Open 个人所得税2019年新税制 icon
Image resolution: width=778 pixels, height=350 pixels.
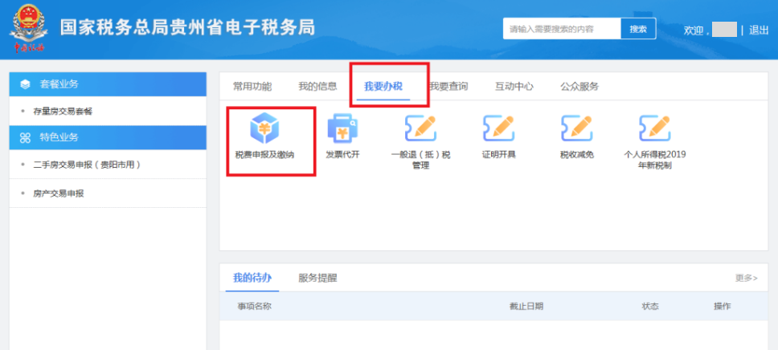click(654, 128)
